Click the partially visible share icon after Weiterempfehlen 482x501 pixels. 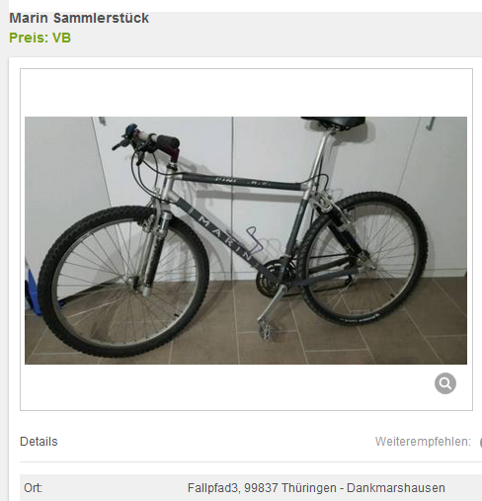pos(481,443)
